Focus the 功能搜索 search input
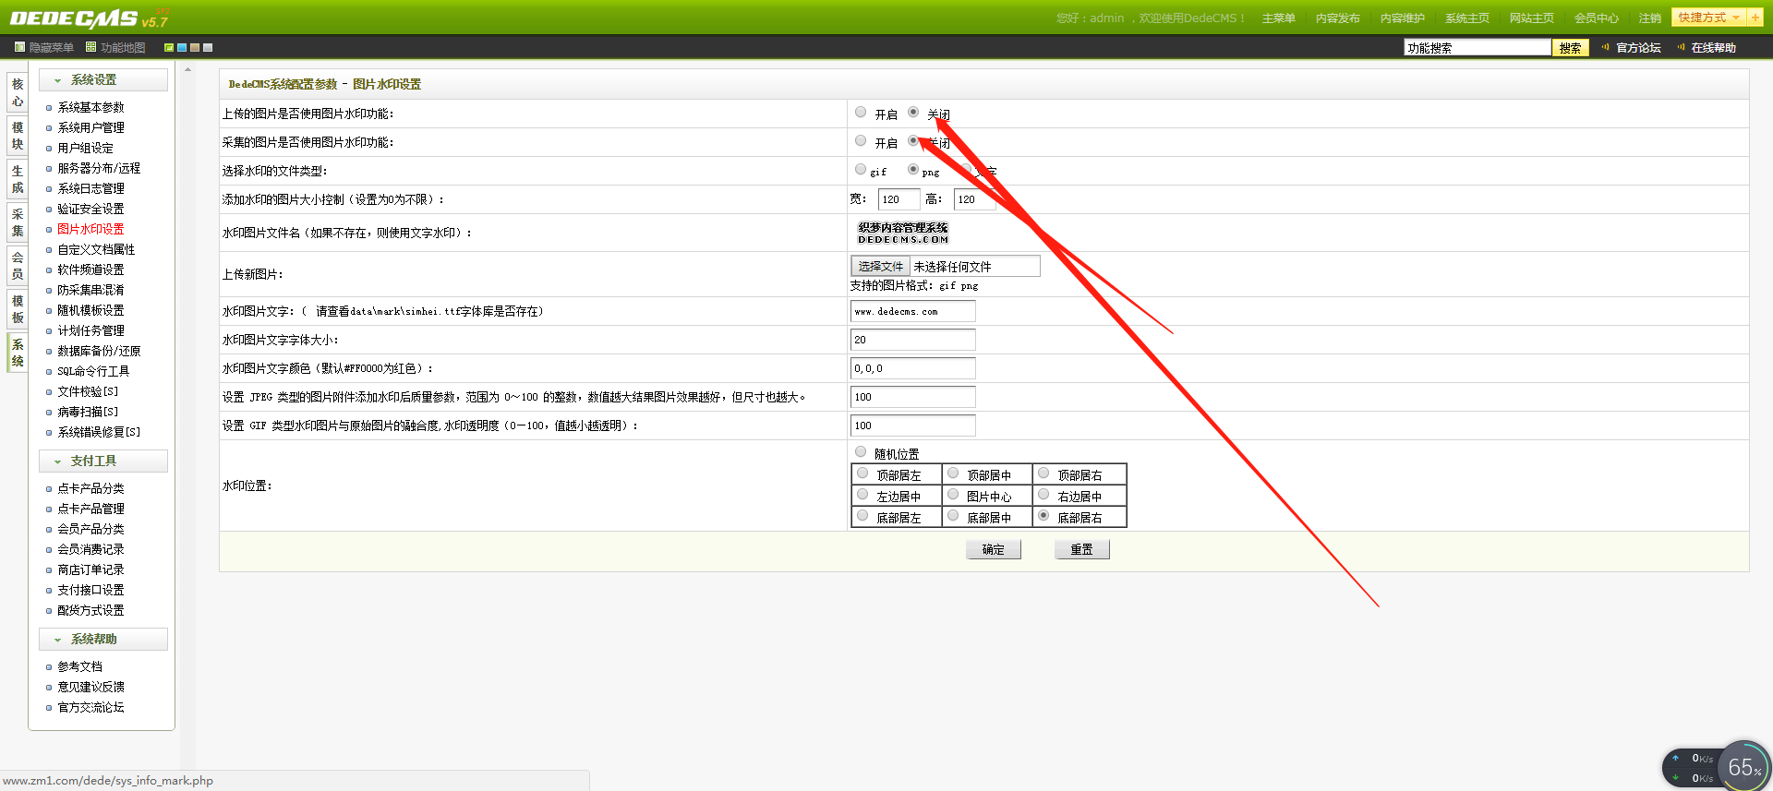 1477,48
